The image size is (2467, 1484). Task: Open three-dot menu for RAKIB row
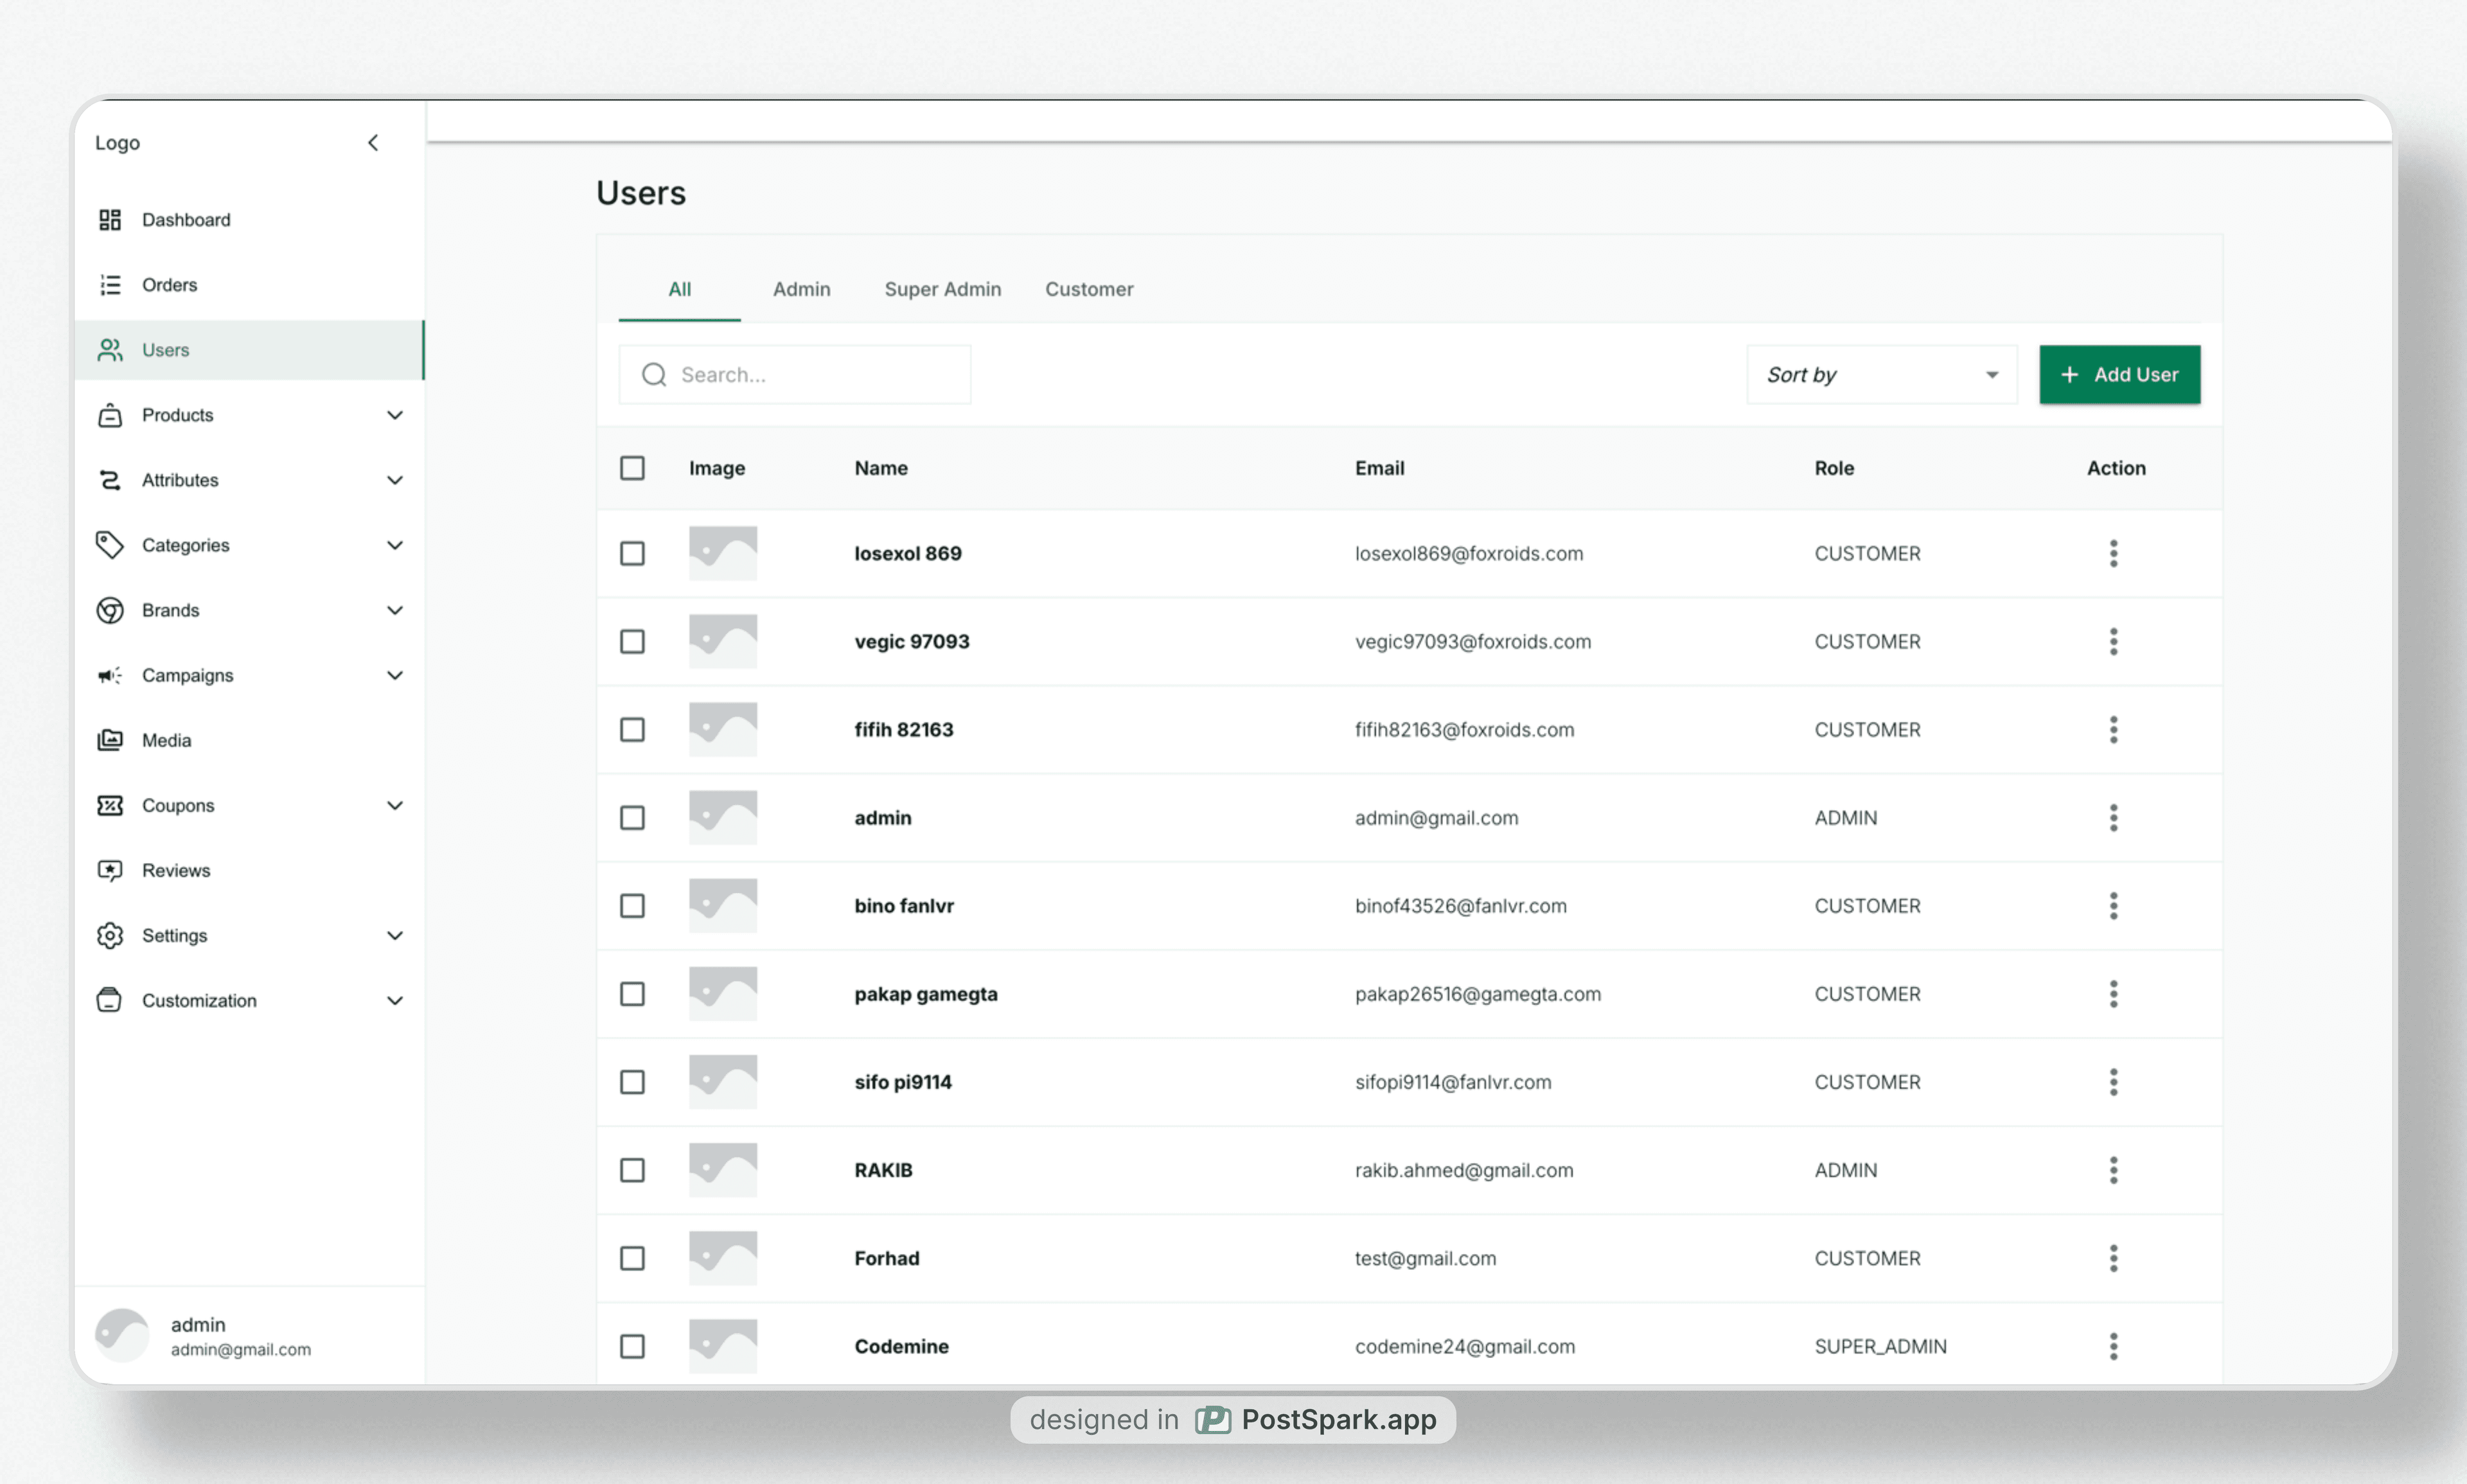click(2113, 1170)
